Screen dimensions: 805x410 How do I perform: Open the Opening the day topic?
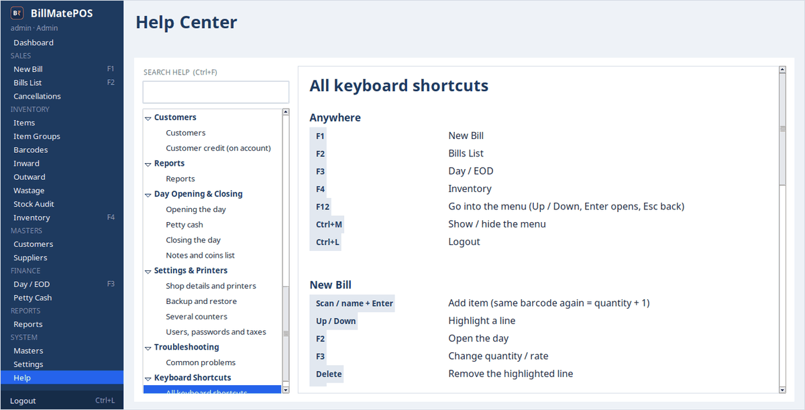[196, 209]
